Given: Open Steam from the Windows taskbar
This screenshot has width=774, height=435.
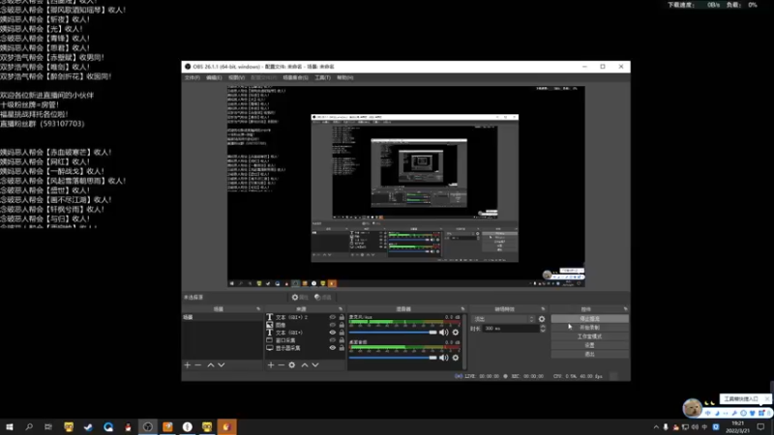Looking at the screenshot, I should tap(88, 426).
